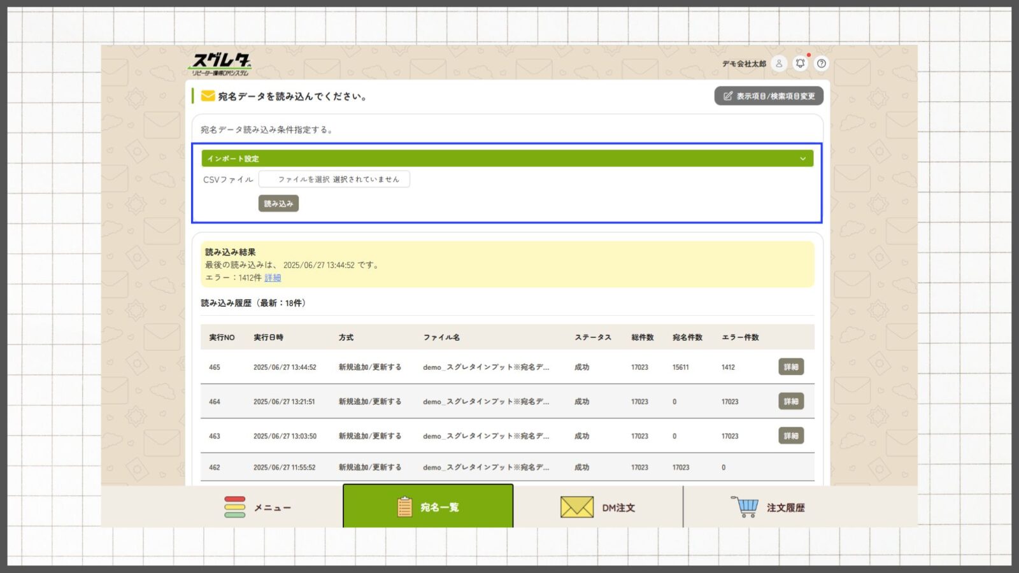This screenshot has width=1019, height=573.
Task: Click the help question mark icon
Action: pos(822,64)
